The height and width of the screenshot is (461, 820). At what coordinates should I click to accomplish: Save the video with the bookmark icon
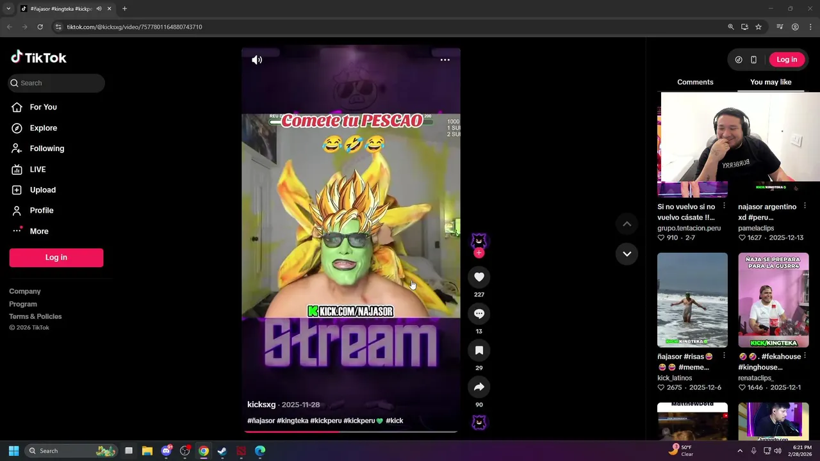479,350
